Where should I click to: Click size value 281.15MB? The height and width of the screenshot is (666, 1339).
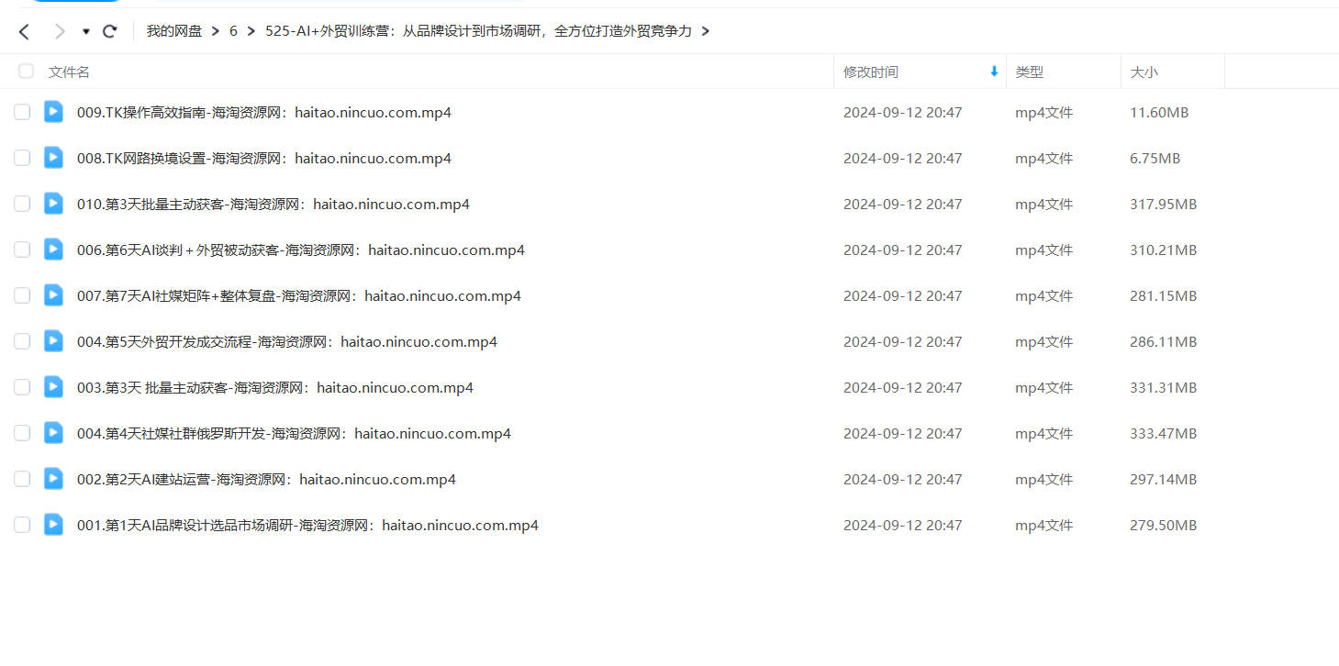[1163, 295]
